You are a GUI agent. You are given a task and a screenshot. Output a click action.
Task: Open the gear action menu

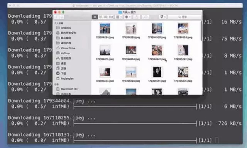point(128,17)
